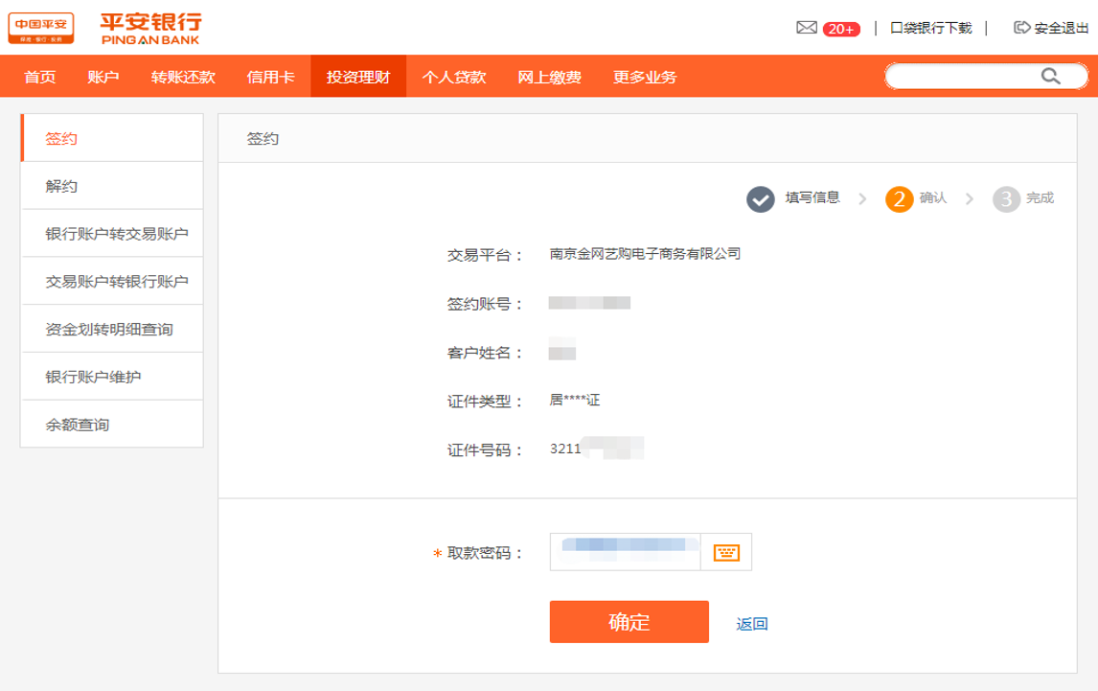Click the 签约账号 label
Image resolution: width=1098 pixels, height=691 pixels.
[485, 304]
